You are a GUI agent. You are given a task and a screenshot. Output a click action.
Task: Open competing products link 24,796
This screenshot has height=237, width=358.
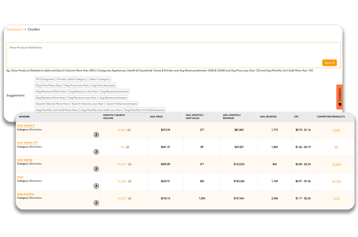(x=336, y=181)
